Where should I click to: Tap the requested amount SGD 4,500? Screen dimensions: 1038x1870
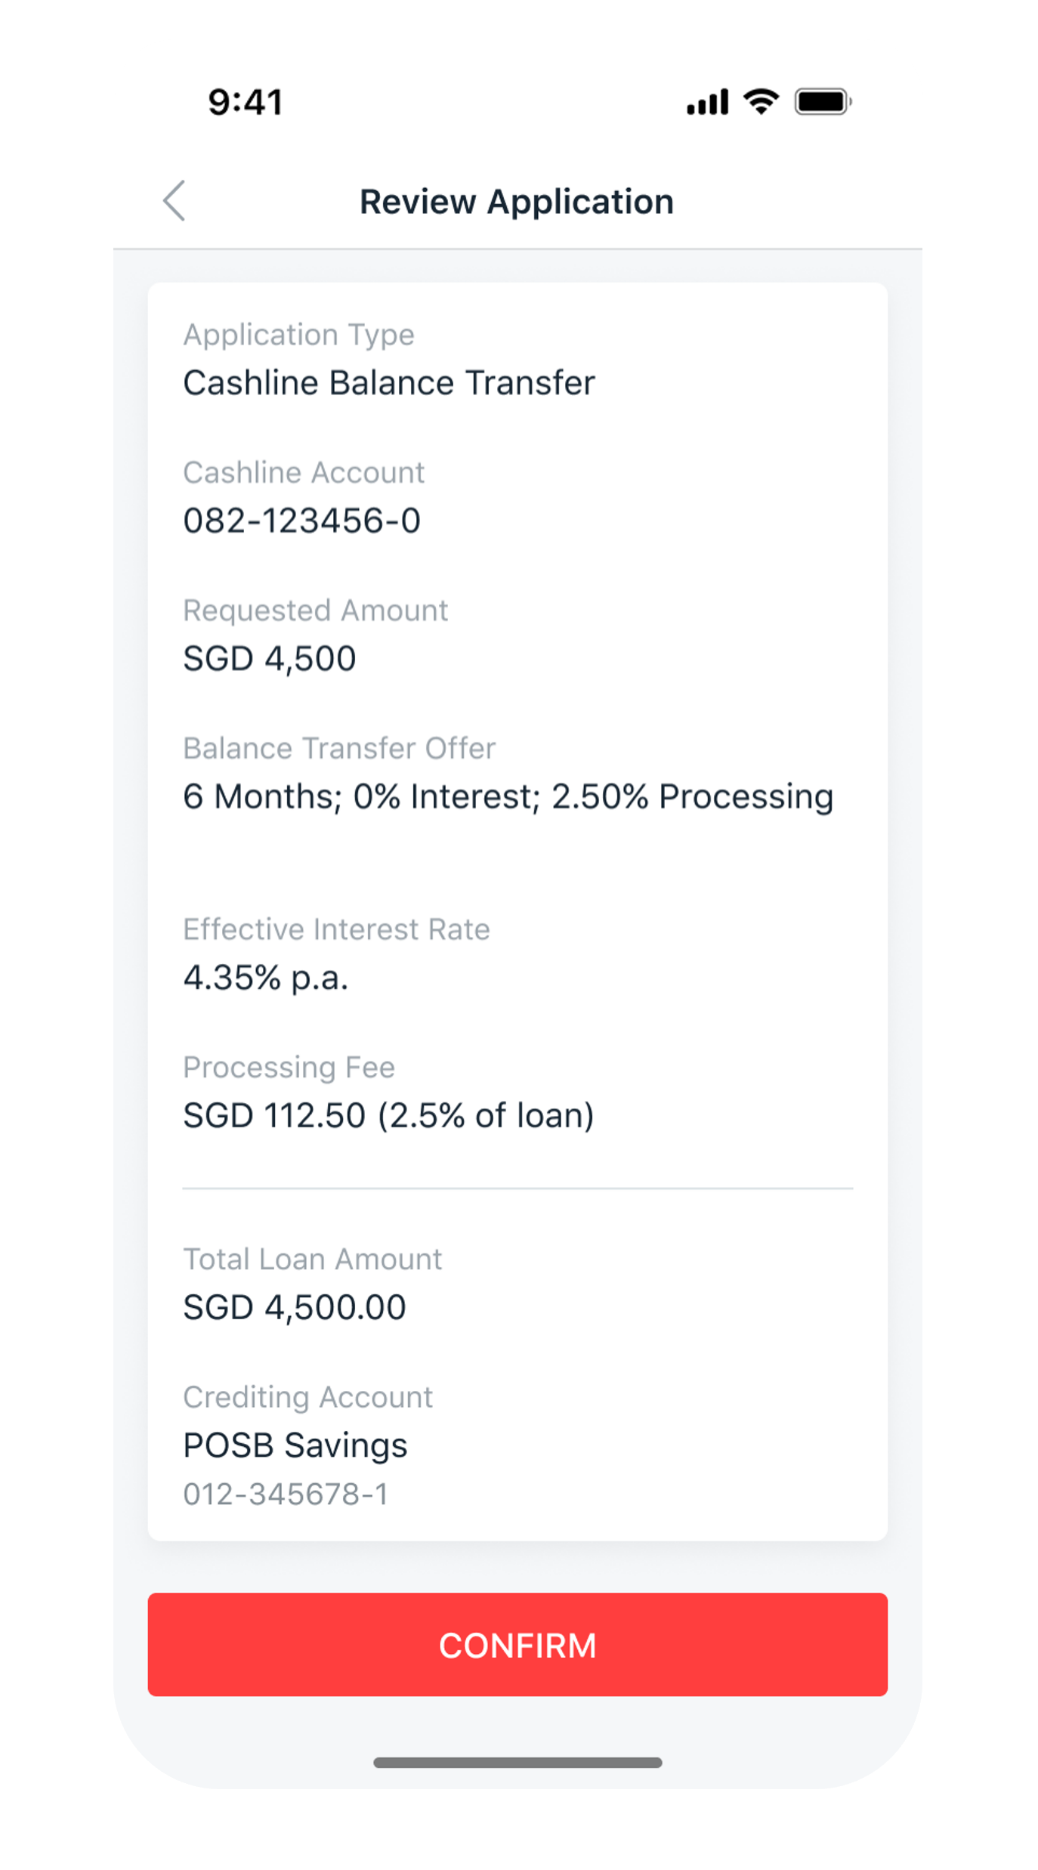pyautogui.click(x=270, y=659)
